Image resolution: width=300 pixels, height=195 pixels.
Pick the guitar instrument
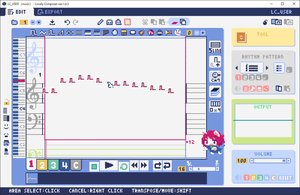coord(142,32)
